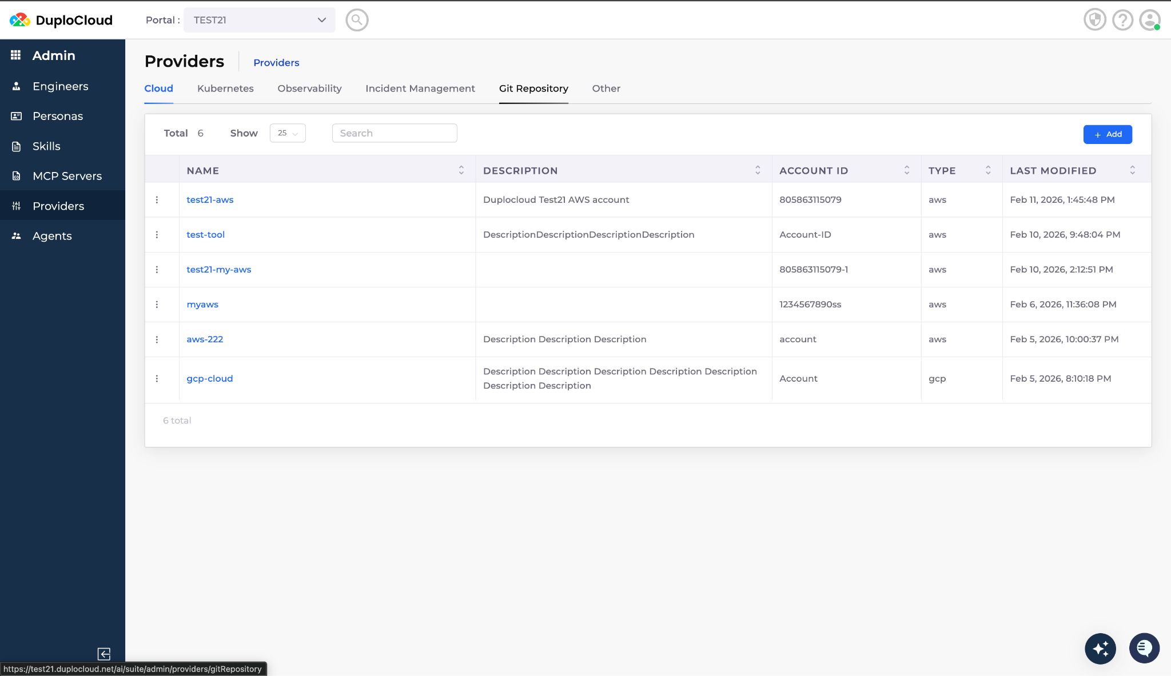
Task: Sort by Last Modified column
Action: pos(1132,170)
